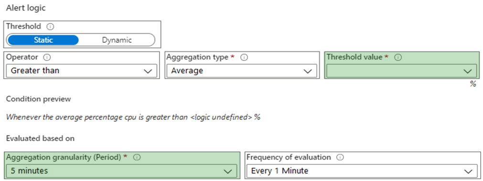This screenshot has height=181, width=483.
Task: Click the chevron arrow in Threshold value field
Action: click(467, 71)
